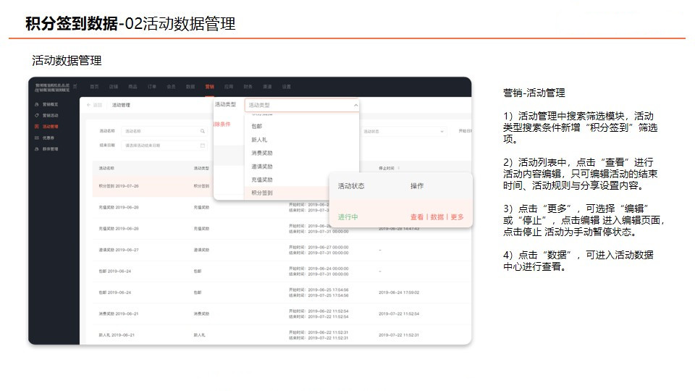Screen dimensions: 695x391
Task: Click the 更多 link in the 操作 column
Action: coord(458,217)
